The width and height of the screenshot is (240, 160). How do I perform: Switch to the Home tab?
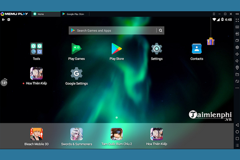tap(46, 14)
